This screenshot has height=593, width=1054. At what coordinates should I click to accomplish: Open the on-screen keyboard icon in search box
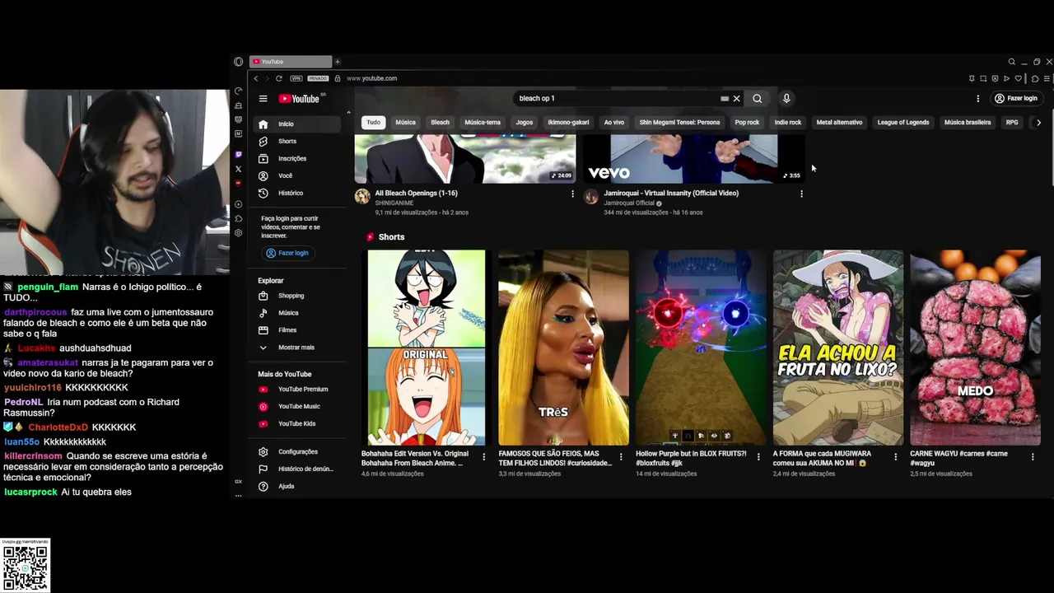725,99
